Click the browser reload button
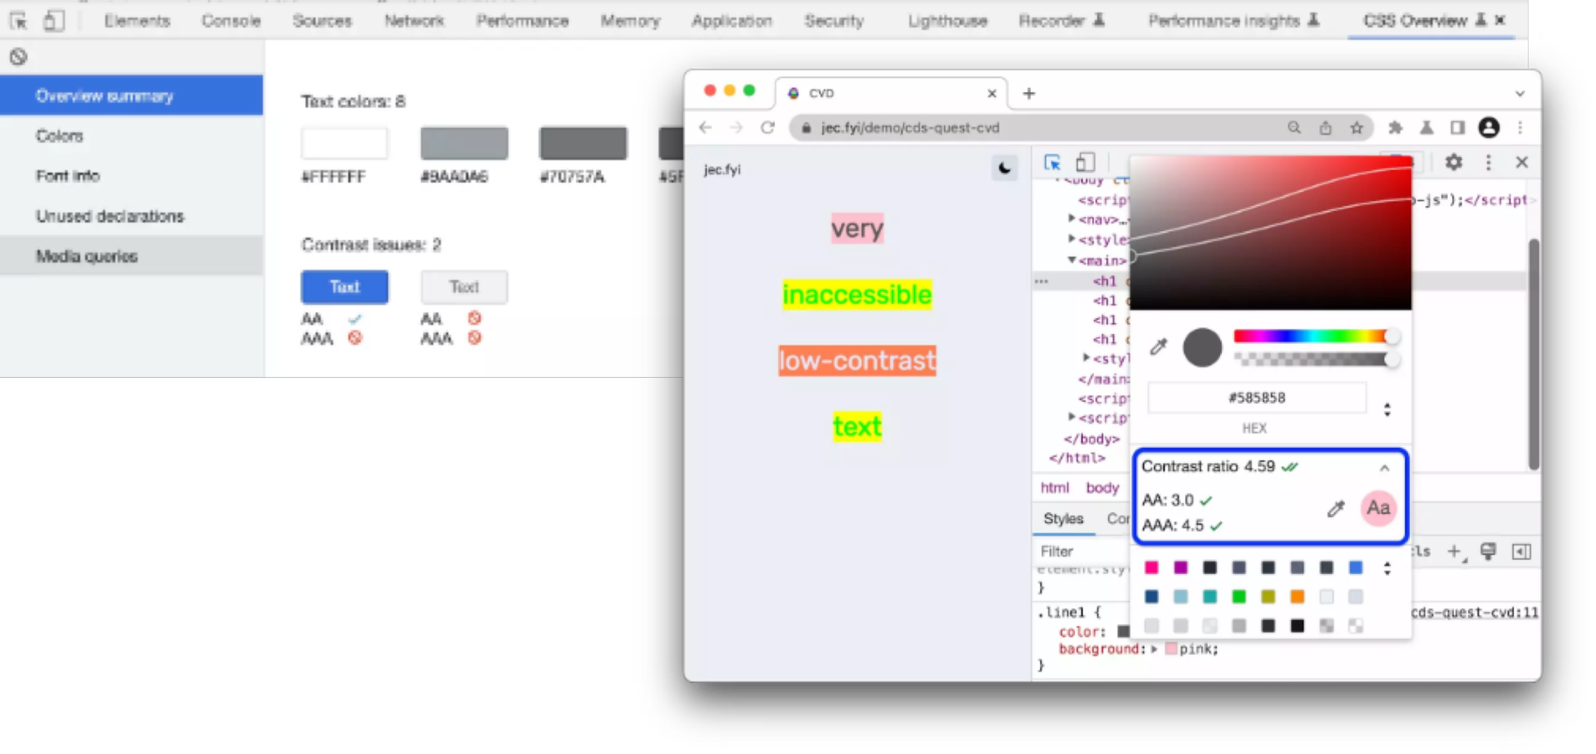Image resolution: width=1596 pixels, height=754 pixels. click(767, 127)
